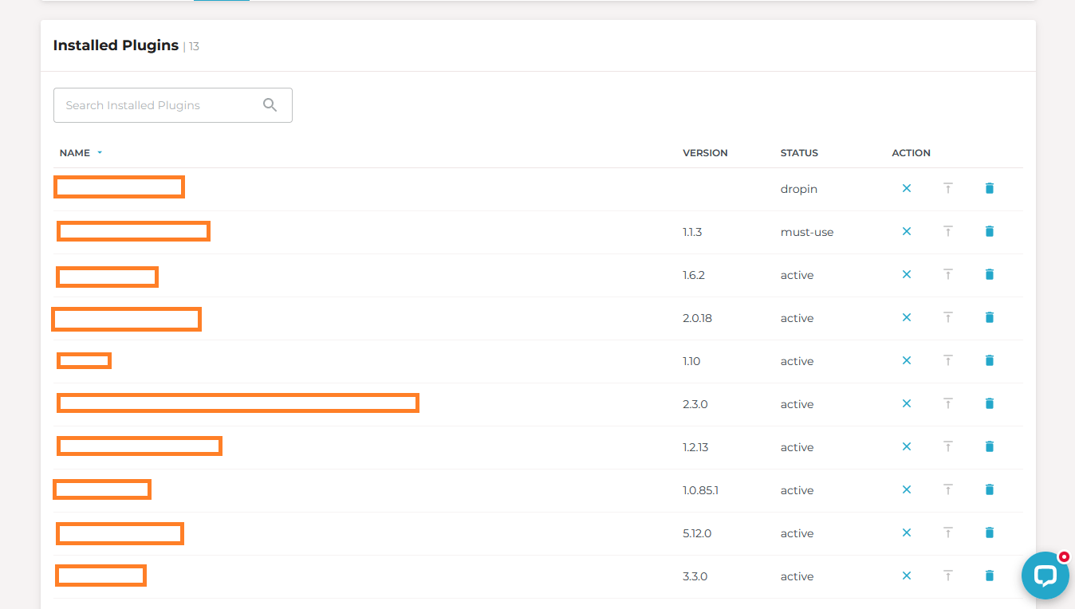Click version number 1.6.2

694,275
